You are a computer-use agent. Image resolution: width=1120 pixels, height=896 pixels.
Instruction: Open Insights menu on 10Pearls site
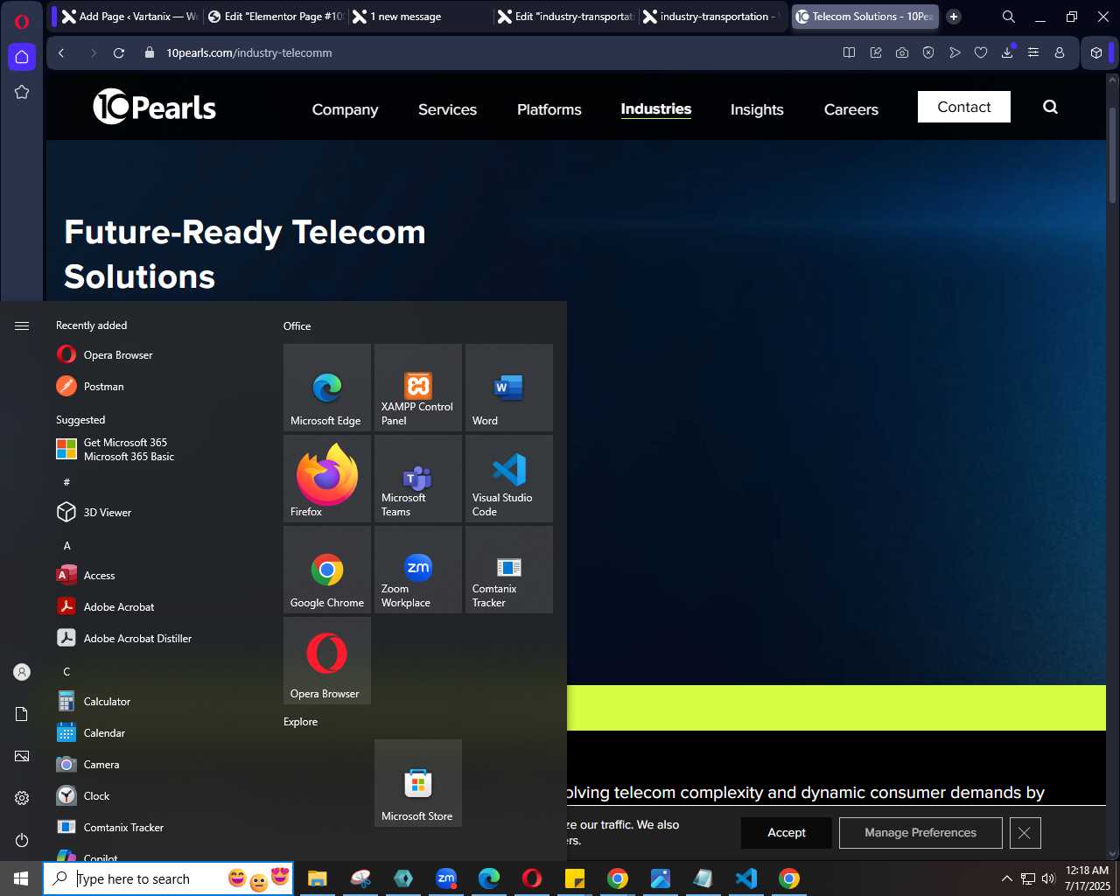pos(757,109)
